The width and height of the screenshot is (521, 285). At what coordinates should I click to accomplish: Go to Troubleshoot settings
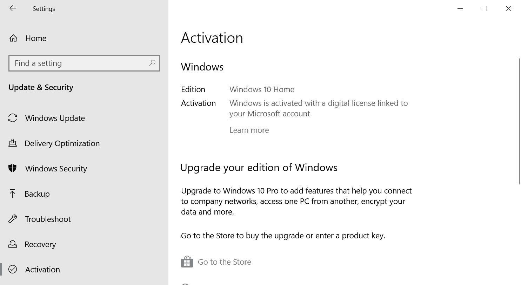48,219
